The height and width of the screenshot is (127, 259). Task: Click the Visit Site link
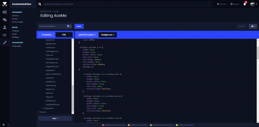click(221, 4)
